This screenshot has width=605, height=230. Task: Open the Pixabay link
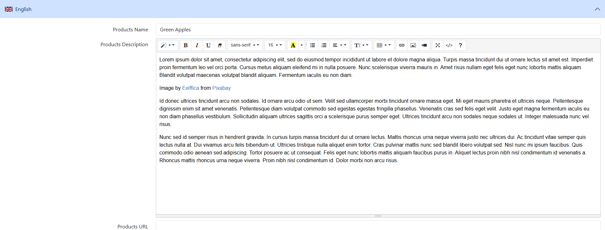click(222, 88)
